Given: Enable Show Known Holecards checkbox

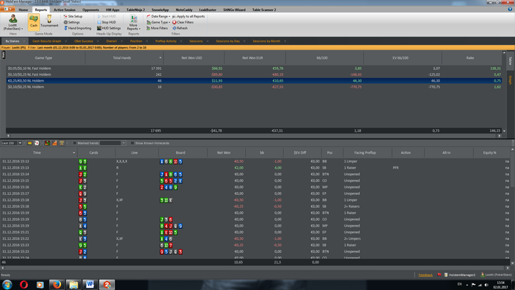Looking at the screenshot, I should [132, 143].
